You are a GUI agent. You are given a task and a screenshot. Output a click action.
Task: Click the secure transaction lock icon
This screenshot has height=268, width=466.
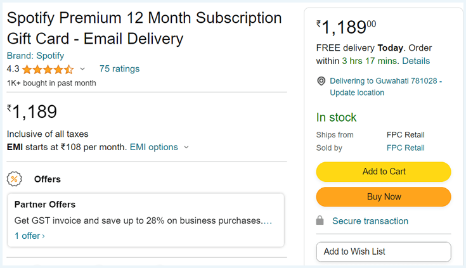coord(320,220)
